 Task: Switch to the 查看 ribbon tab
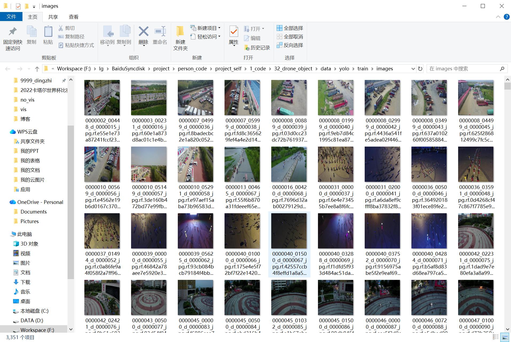(74, 17)
